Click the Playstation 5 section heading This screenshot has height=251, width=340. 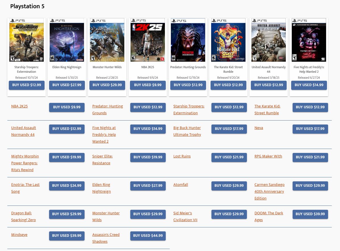pyautogui.click(x=27, y=6)
